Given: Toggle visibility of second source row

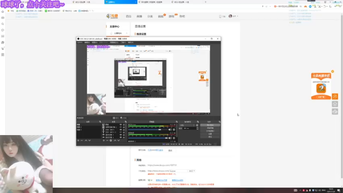Looking at the screenshot, I should (x=120, y=127).
